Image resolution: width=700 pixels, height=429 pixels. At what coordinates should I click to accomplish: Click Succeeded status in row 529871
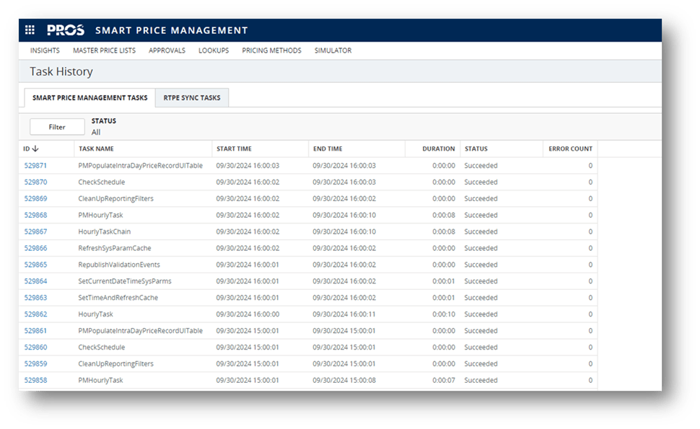(481, 165)
